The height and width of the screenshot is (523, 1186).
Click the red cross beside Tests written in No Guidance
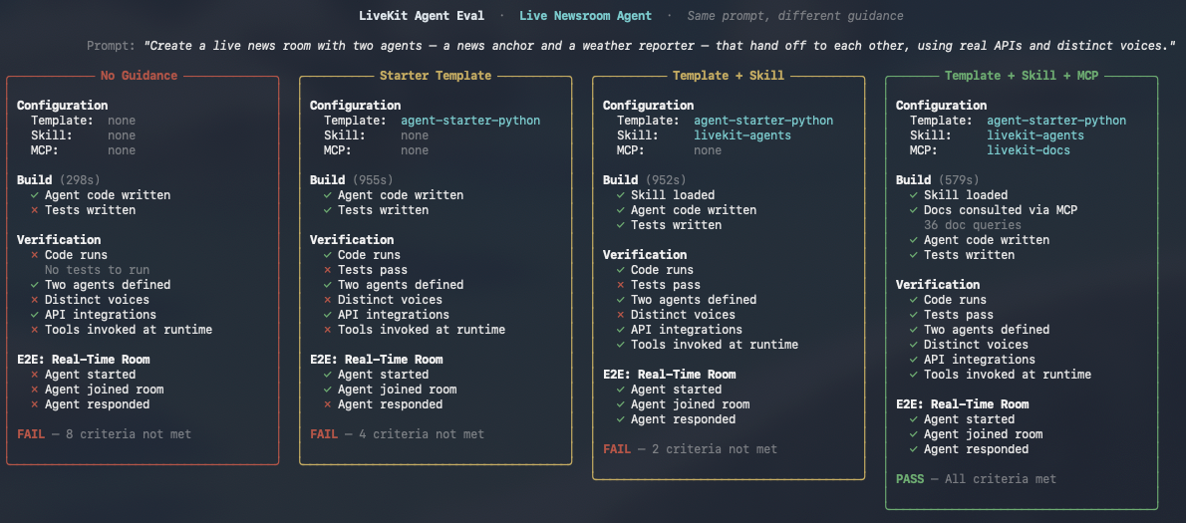click(x=34, y=210)
